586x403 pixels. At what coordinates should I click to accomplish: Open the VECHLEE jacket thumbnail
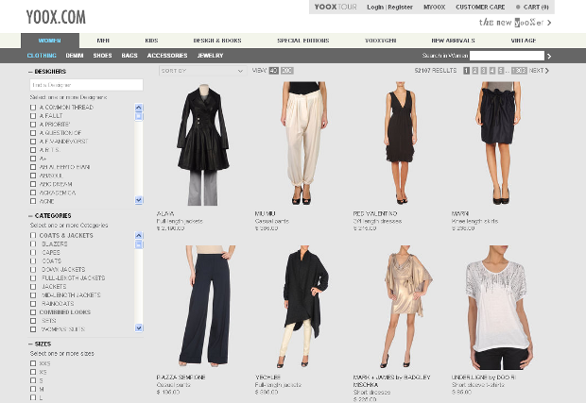click(303, 307)
